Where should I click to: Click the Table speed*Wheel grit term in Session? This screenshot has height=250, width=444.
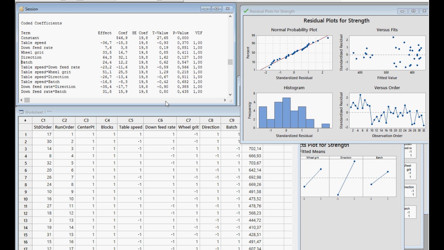click(46, 72)
